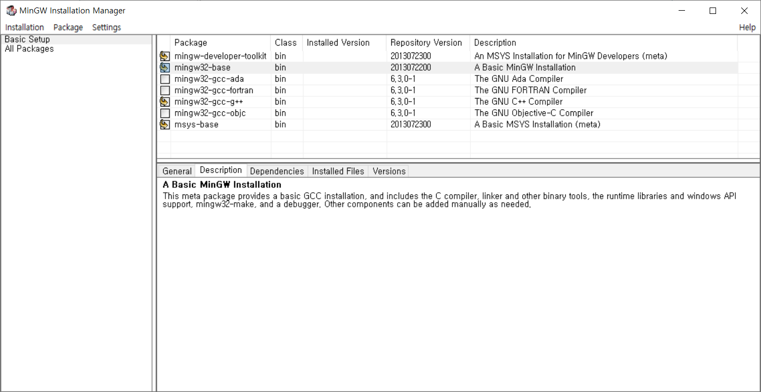The width and height of the screenshot is (761, 392).
Task: Select the Description tab
Action: [220, 170]
